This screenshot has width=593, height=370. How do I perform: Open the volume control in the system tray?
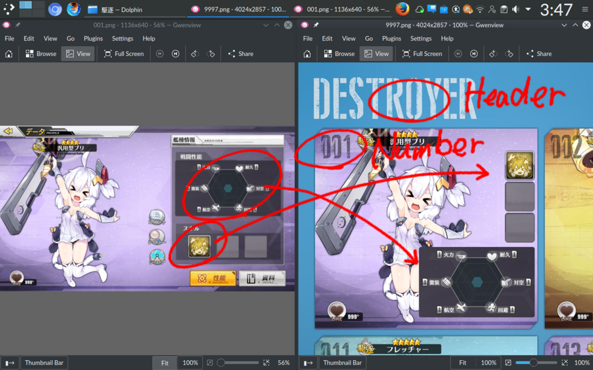click(515, 9)
